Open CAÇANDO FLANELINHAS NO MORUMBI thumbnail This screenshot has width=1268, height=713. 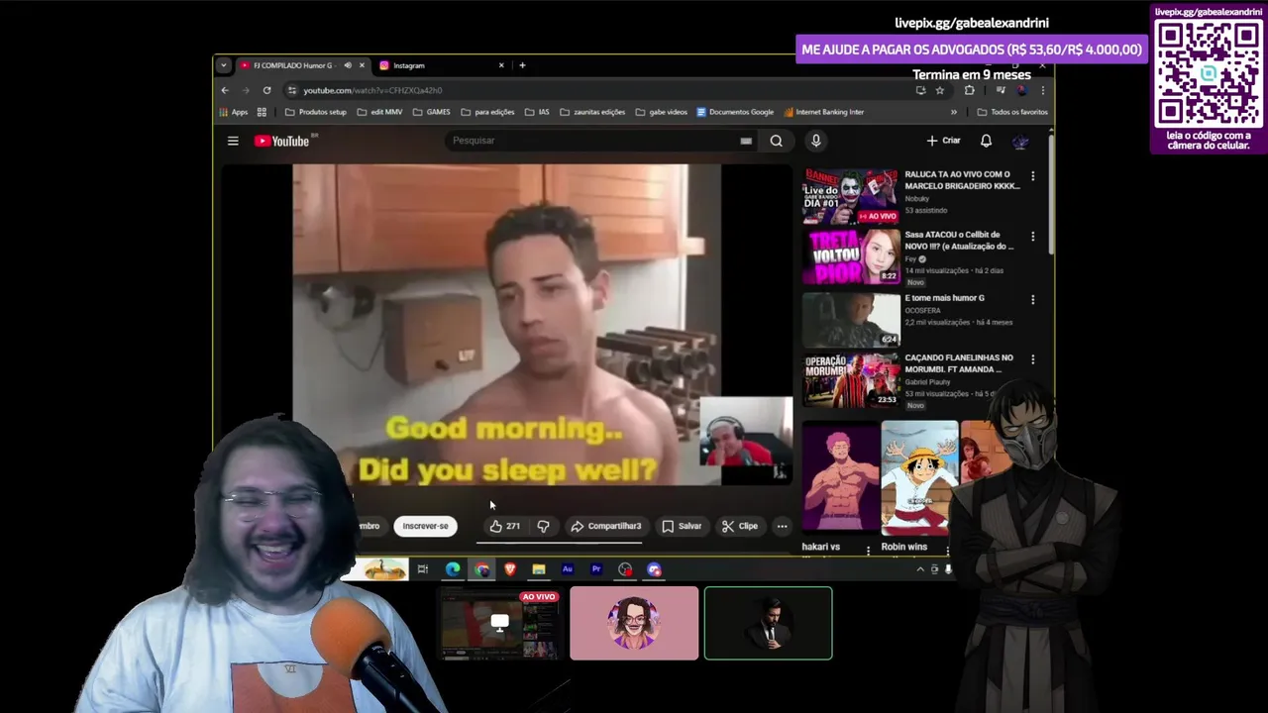(851, 379)
